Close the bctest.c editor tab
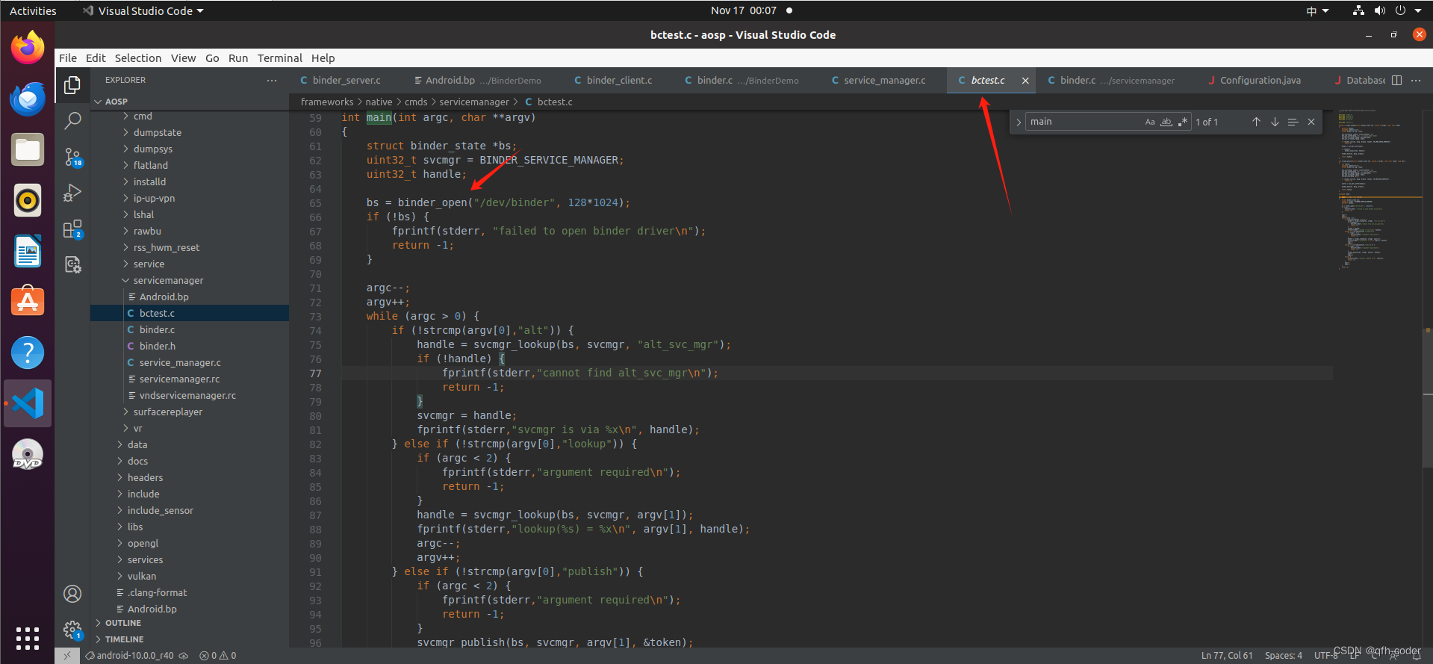The image size is (1433, 664). tap(1025, 81)
